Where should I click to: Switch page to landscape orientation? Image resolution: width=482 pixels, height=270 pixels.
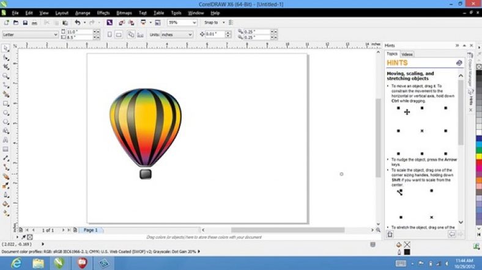click(119, 35)
